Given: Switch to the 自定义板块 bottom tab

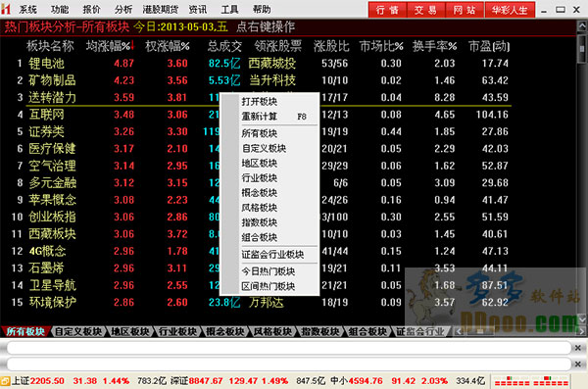Looking at the screenshot, I should click(x=78, y=331).
